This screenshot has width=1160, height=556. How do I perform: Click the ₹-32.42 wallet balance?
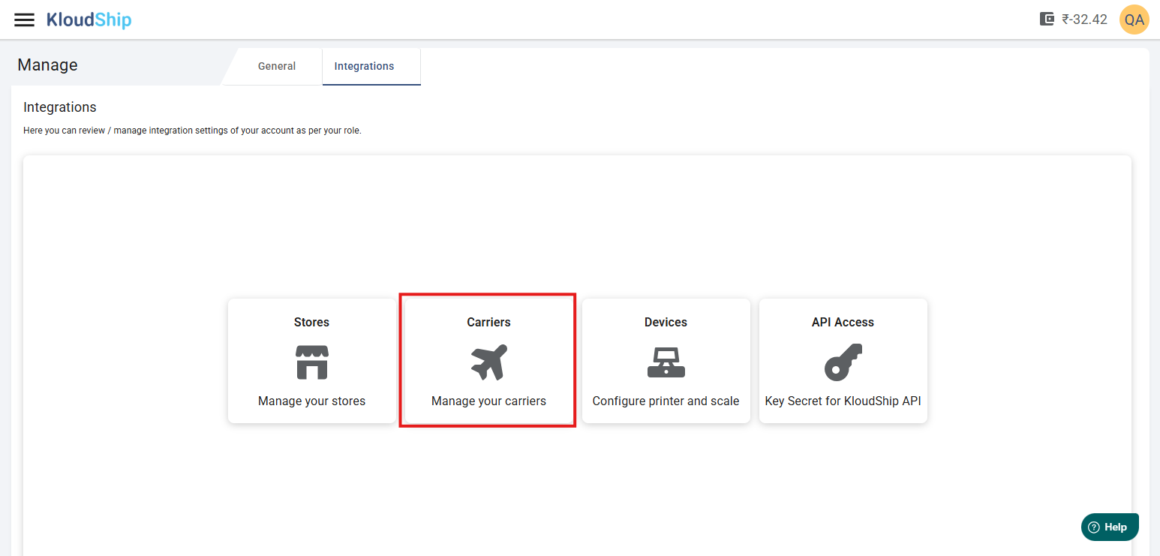(x=1084, y=20)
